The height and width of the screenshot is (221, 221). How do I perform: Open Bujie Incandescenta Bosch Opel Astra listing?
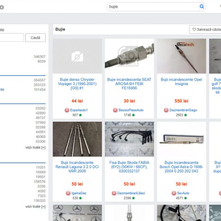click(181, 167)
